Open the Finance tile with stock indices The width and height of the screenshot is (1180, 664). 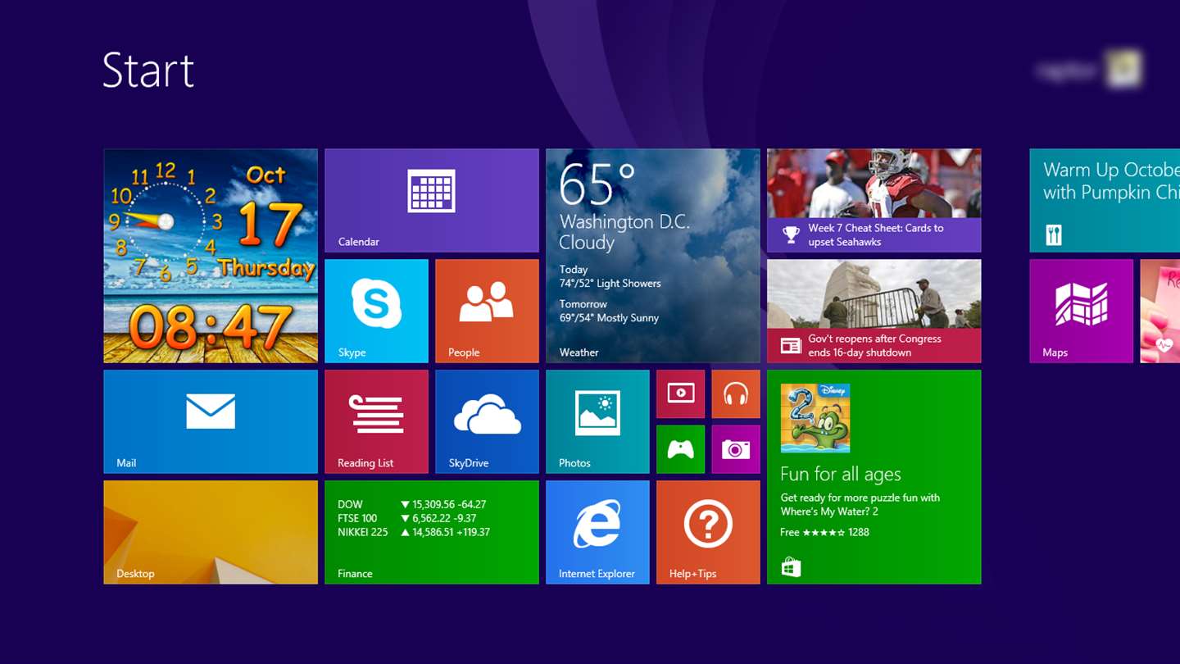coord(432,533)
